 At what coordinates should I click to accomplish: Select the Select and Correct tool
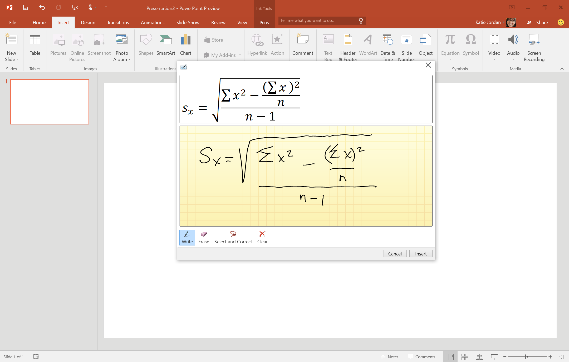[232, 237]
